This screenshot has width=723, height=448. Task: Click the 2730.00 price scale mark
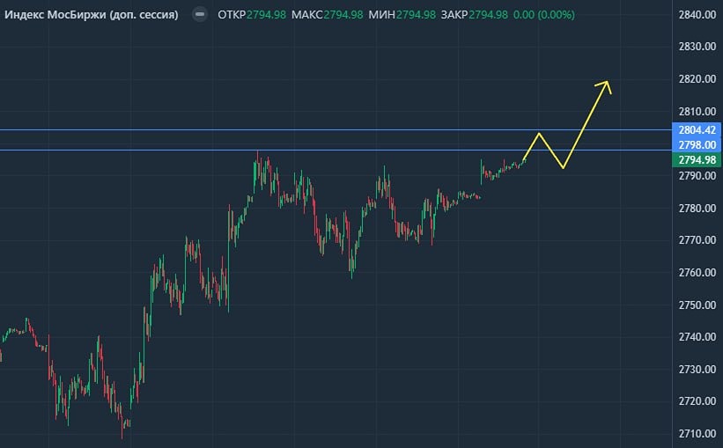(697, 369)
